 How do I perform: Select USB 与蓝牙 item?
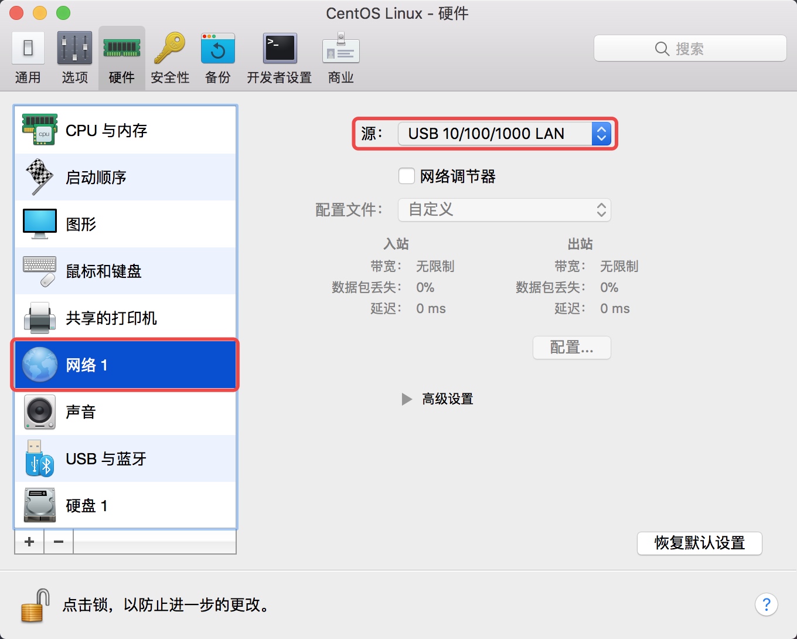(x=125, y=458)
